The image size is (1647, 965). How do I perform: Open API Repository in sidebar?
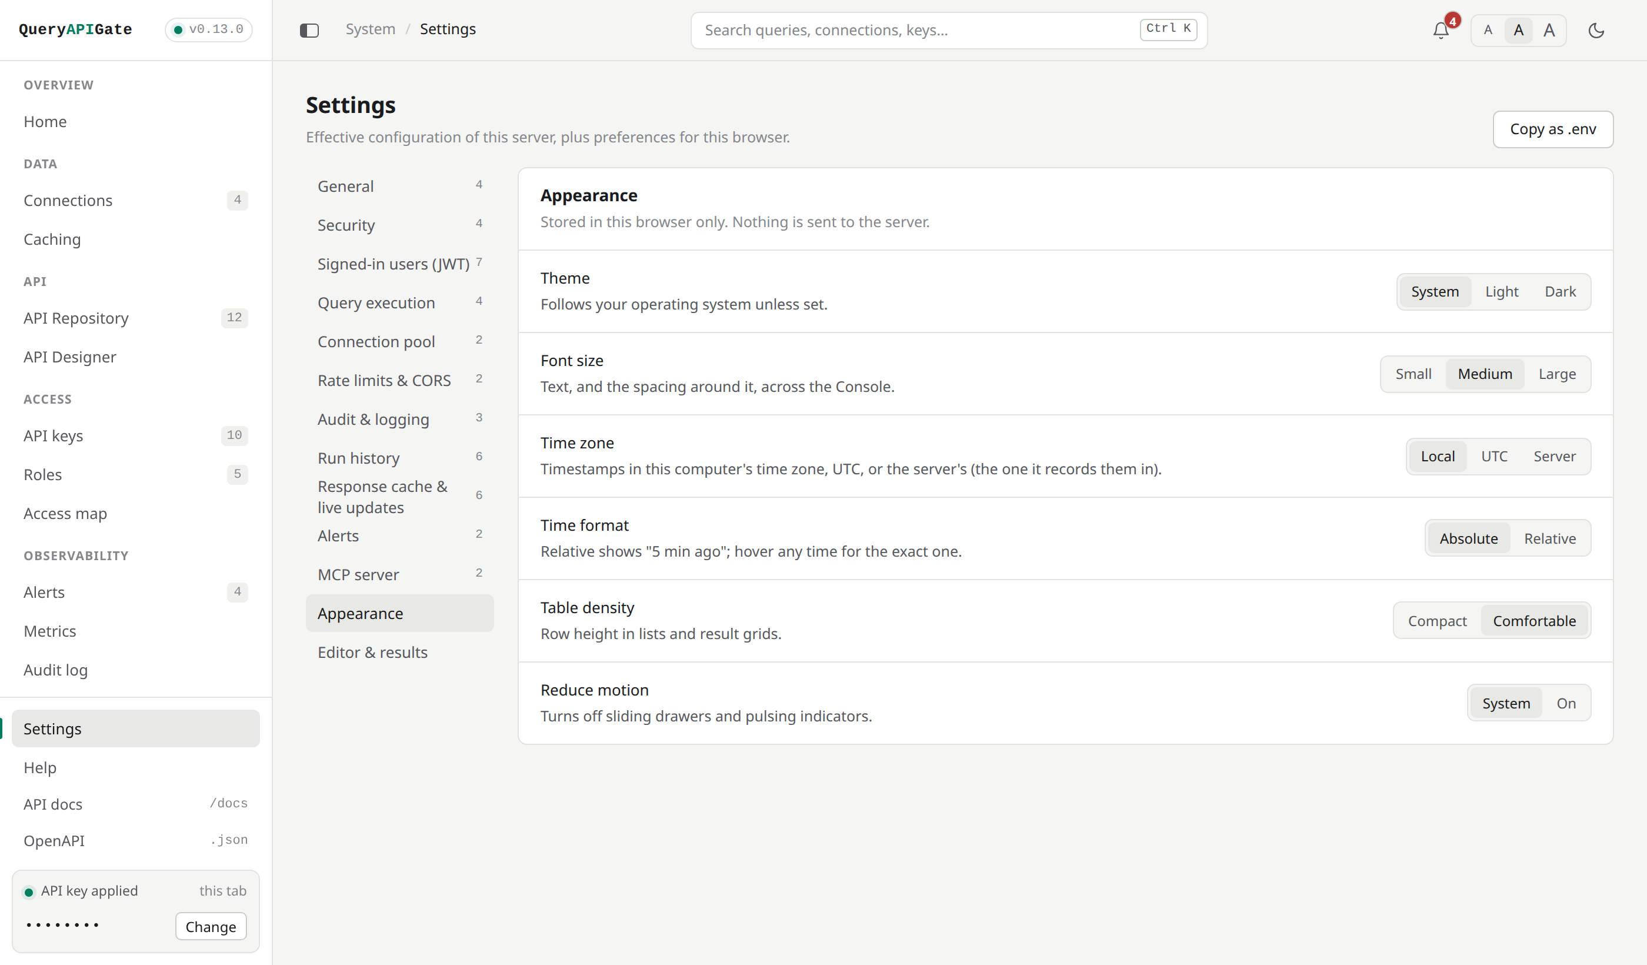135,318
